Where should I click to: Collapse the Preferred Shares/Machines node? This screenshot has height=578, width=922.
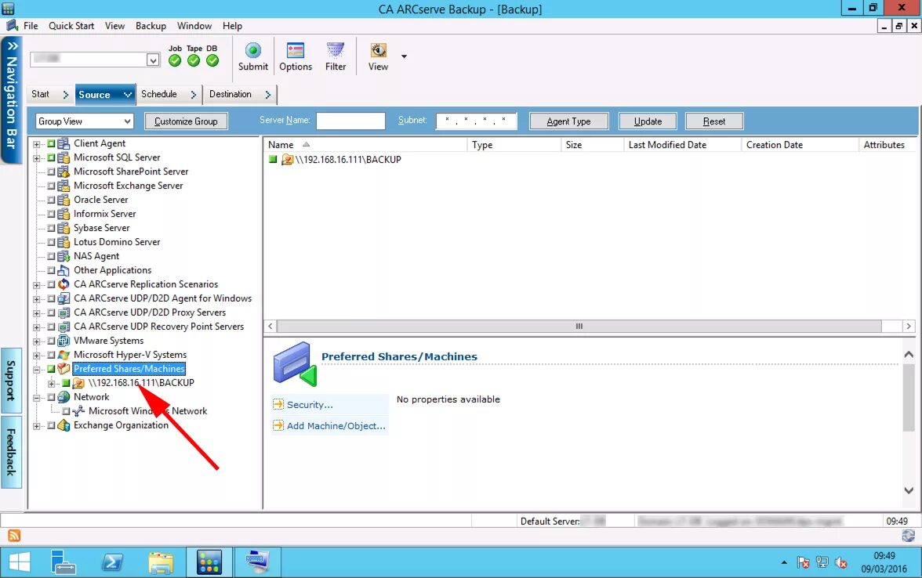point(36,370)
